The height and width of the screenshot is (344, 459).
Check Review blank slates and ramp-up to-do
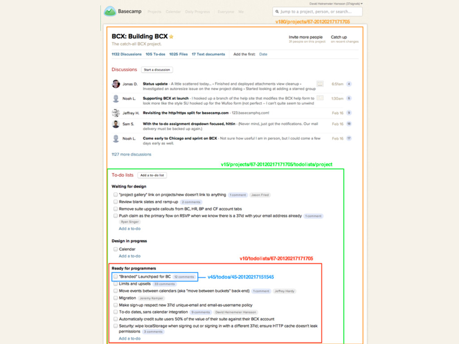115,202
